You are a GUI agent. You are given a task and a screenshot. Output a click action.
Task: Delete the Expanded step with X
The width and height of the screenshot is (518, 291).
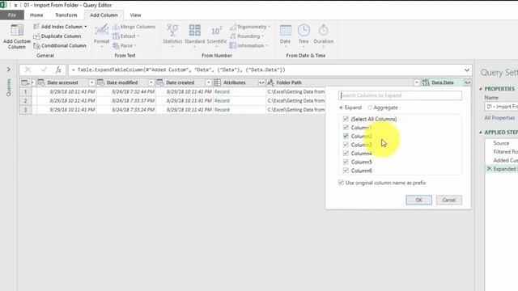[489, 169]
